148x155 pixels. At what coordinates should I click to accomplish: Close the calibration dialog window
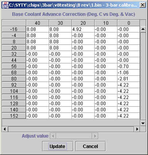(142, 5)
